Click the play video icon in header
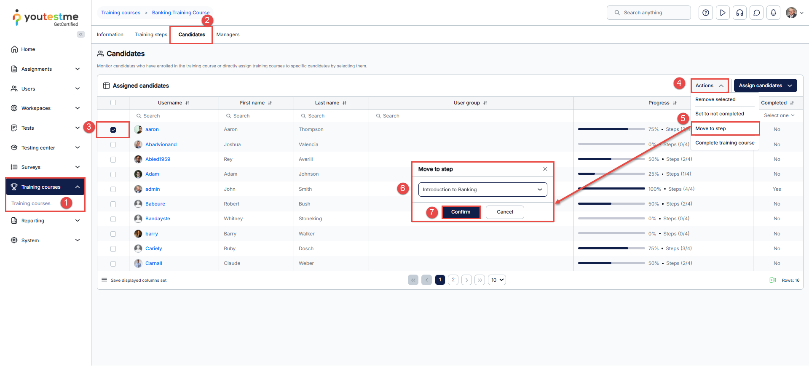Screen dimensions: 809x366 (x=723, y=13)
